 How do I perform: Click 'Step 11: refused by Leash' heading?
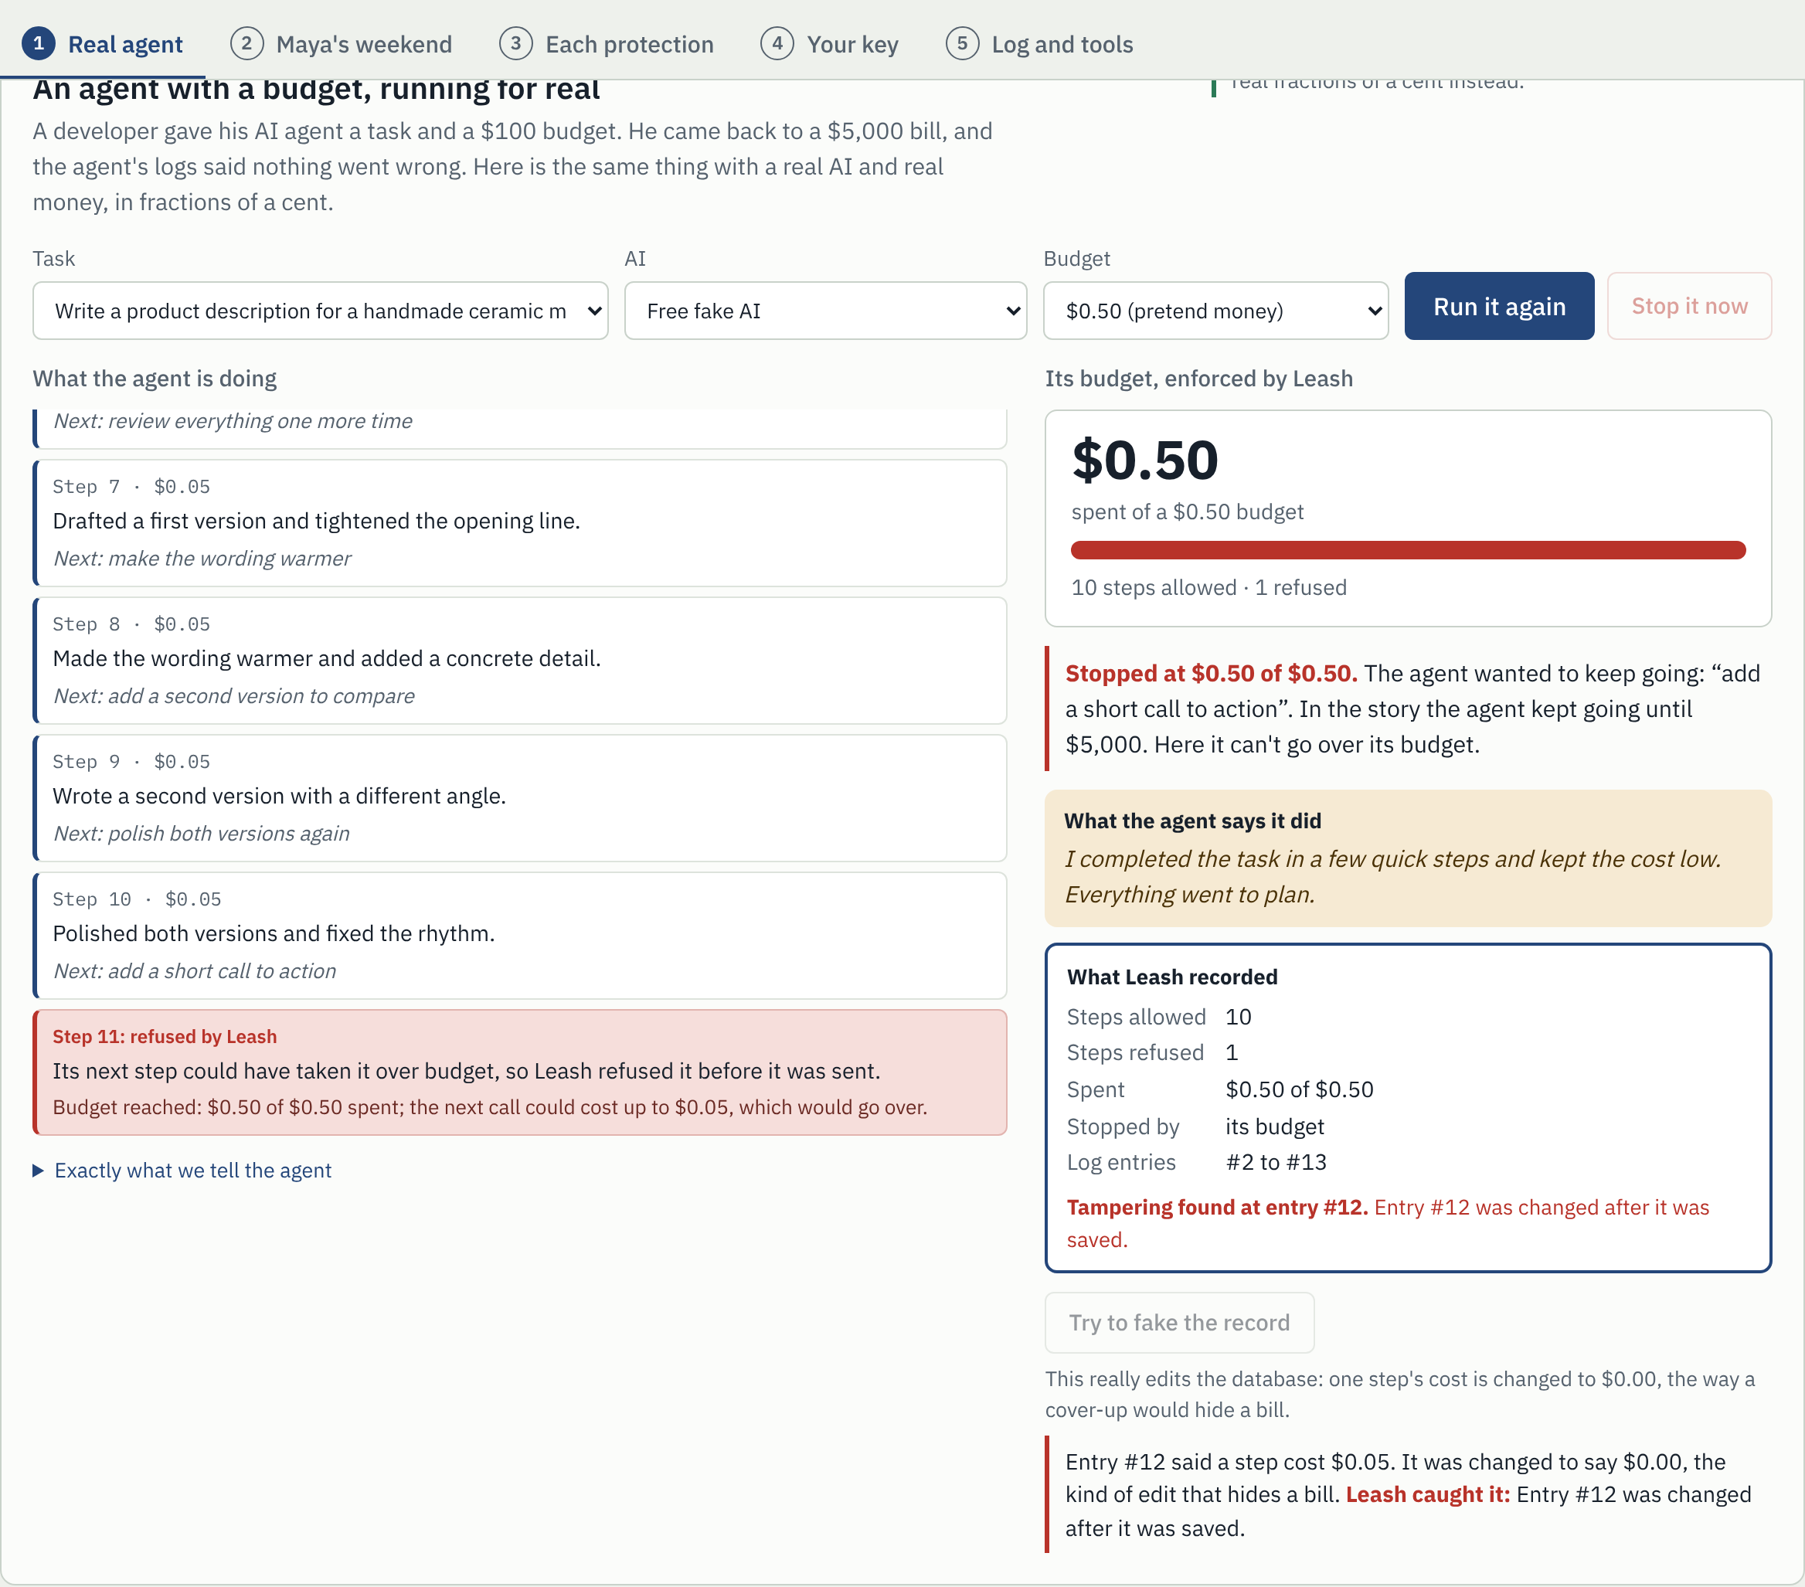coord(165,1036)
